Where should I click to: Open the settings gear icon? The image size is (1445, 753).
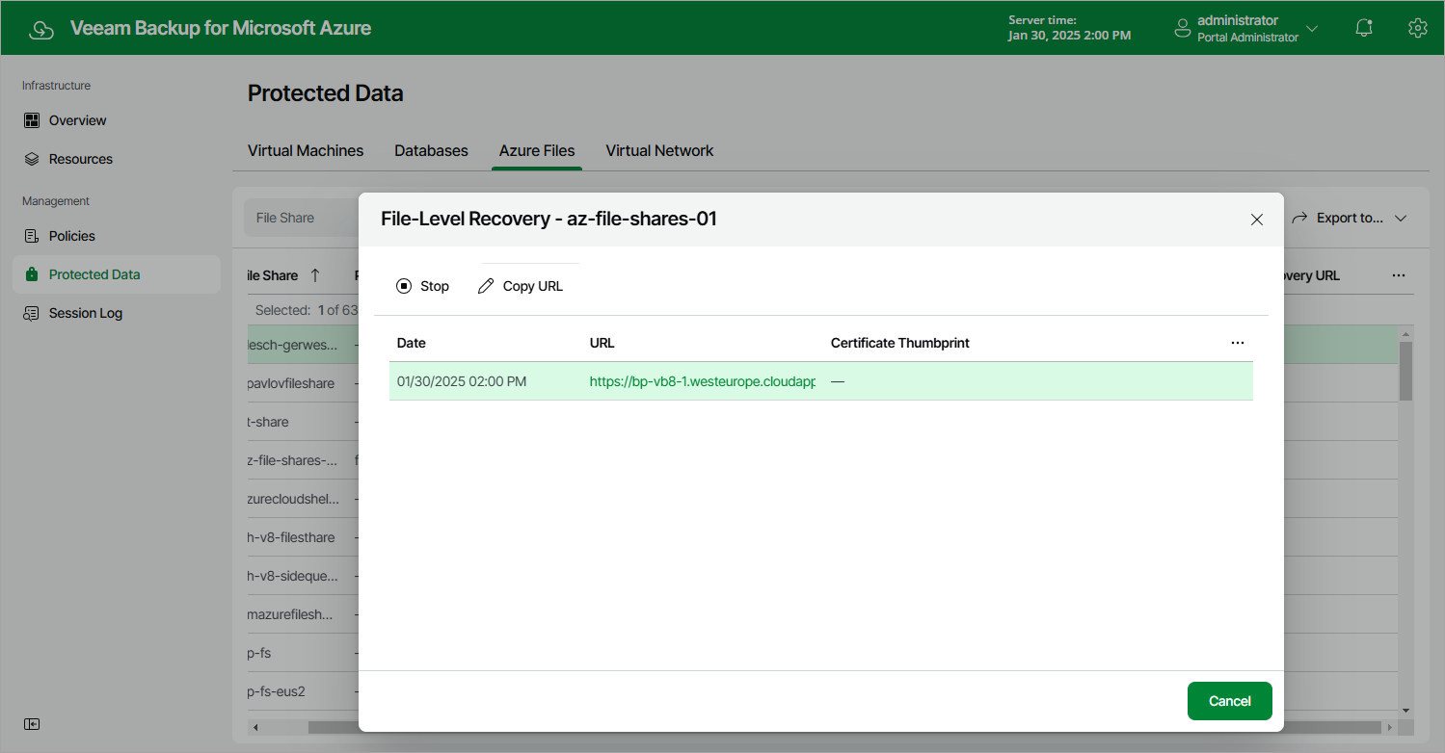pos(1417,28)
